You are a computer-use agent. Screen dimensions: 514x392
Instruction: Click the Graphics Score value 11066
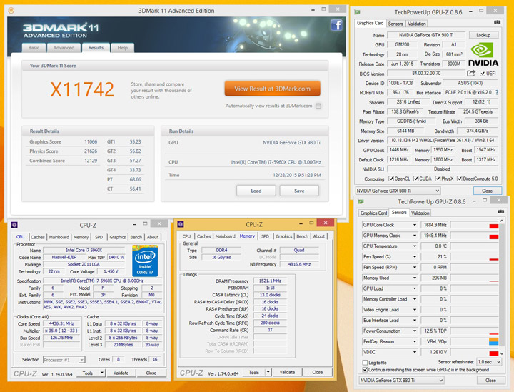pos(91,141)
